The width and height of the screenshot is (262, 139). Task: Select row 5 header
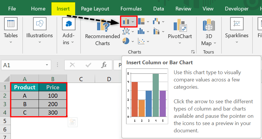pos(5,121)
